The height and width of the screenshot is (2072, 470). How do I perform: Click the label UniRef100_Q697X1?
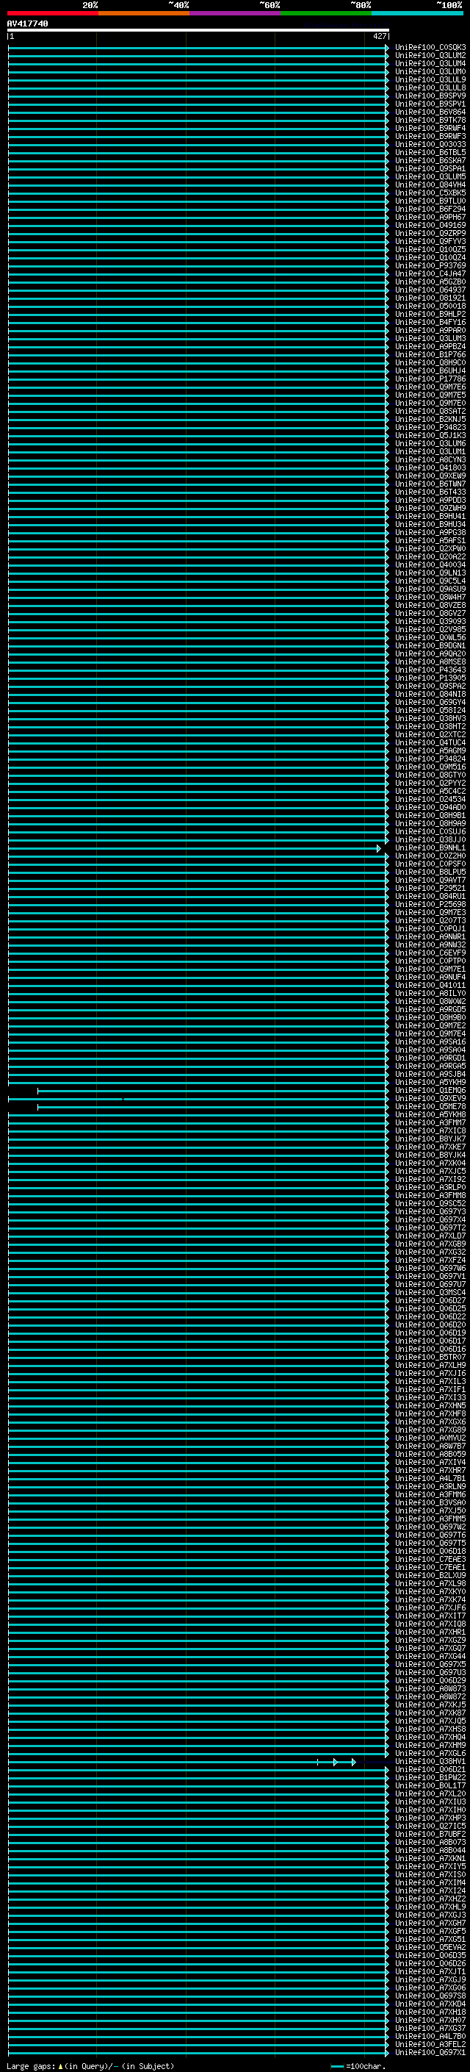coord(430,2053)
